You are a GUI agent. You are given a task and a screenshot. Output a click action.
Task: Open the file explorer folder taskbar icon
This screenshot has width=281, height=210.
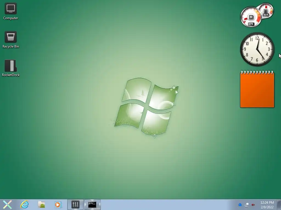(41, 205)
